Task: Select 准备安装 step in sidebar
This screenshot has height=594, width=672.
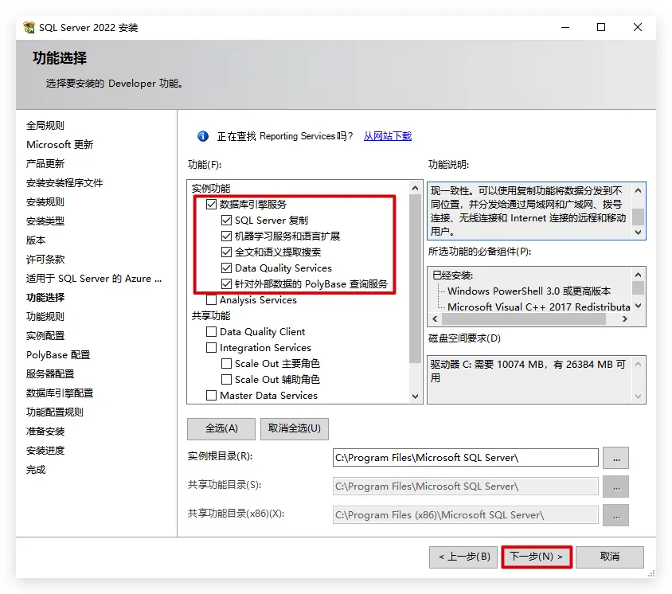Action: 45,431
